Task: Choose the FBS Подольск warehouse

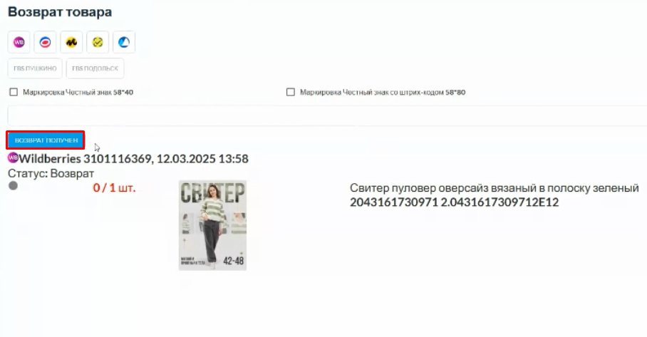Action: tap(95, 68)
